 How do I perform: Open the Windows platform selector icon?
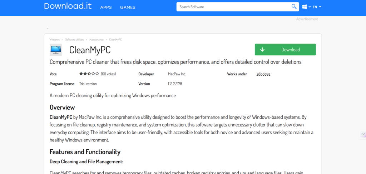tap(305, 7)
